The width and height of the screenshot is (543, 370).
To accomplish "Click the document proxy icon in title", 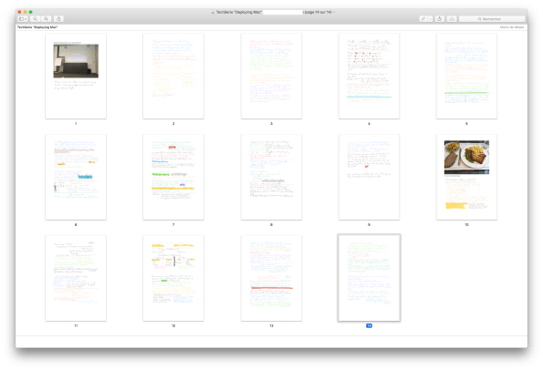I will point(213,12).
